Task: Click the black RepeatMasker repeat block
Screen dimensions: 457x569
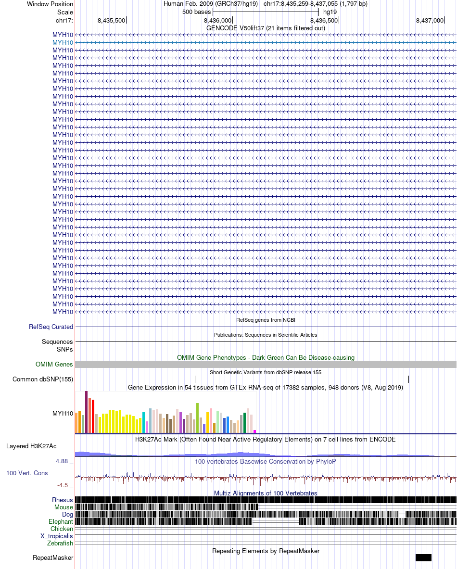Action: pos(423,558)
